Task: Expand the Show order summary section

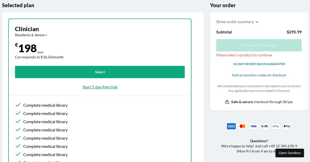Action: point(235,22)
